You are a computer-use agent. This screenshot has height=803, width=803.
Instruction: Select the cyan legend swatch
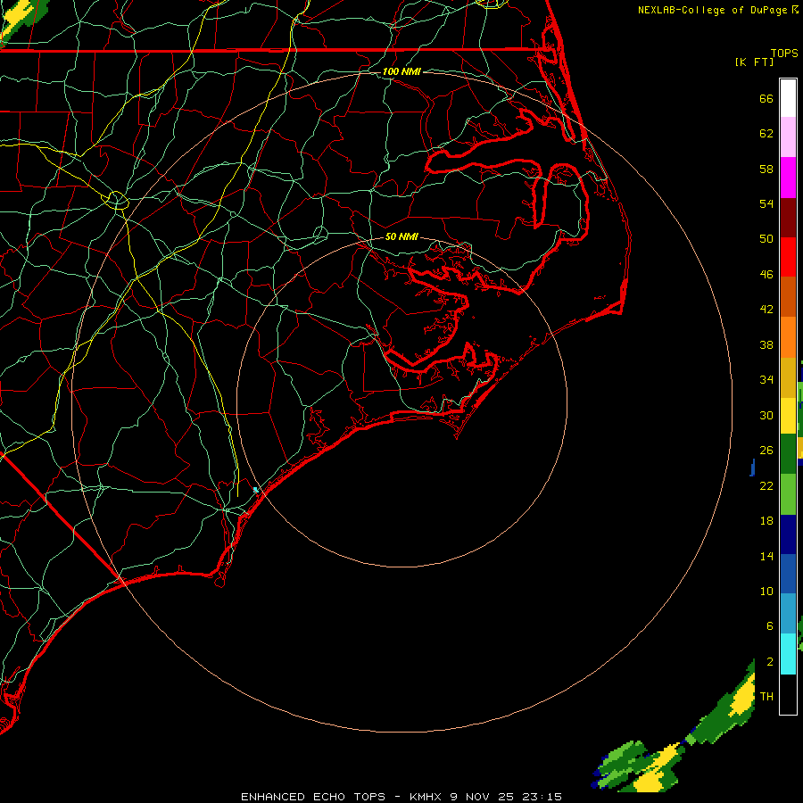coord(788,654)
